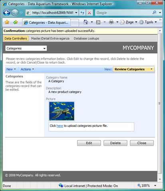The height and width of the screenshot is (191, 165).
Task: Open the Tools menu
Action: pyautogui.click(x=148, y=22)
